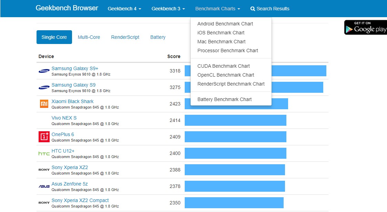Switch to the Battery tab
This screenshot has width=387, height=212.
[157, 37]
